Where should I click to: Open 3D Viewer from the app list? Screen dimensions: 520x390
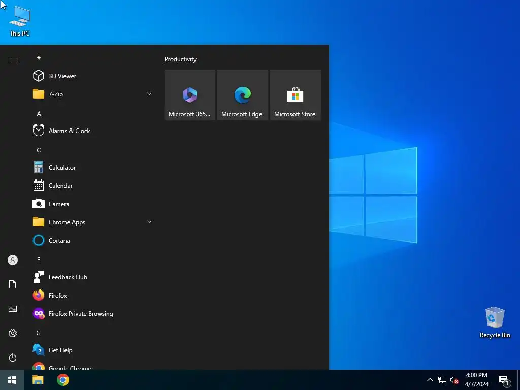coord(92,76)
